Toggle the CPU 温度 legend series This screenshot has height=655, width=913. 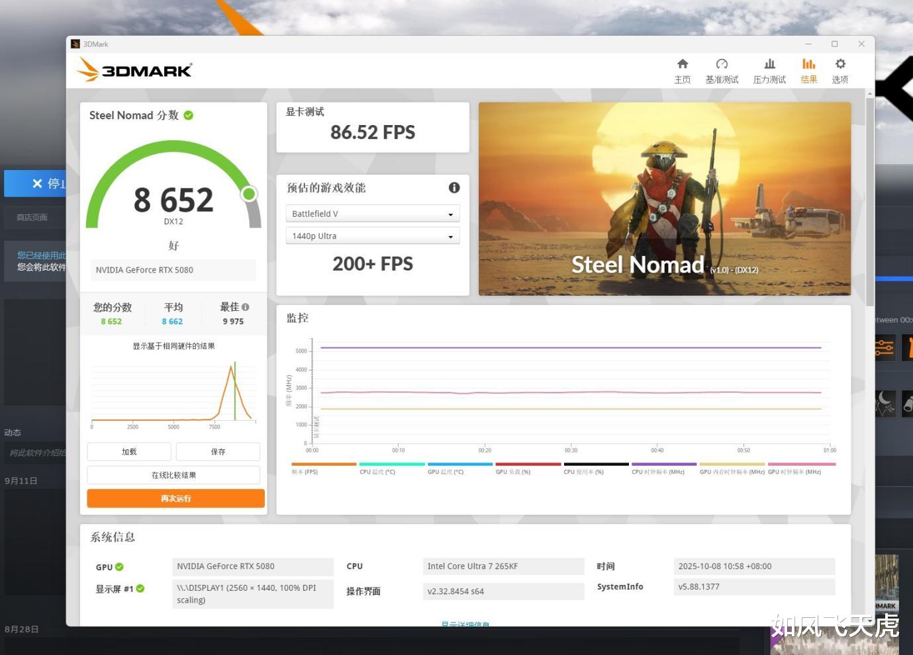(x=393, y=468)
